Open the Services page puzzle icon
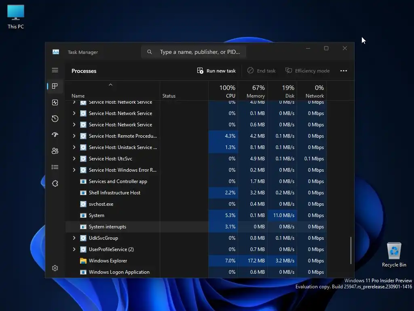 coord(55,183)
